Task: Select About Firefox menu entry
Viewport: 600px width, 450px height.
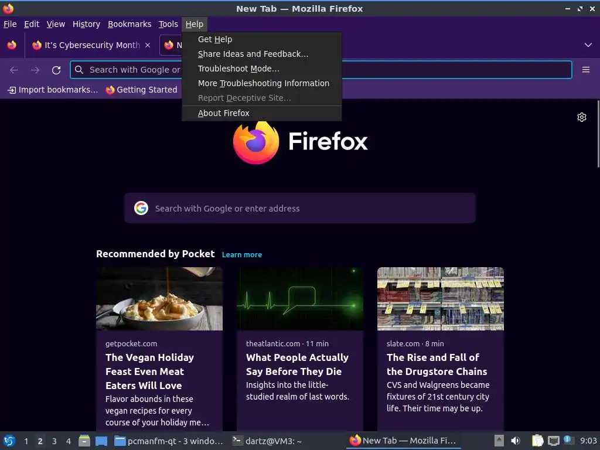Action: point(262,113)
